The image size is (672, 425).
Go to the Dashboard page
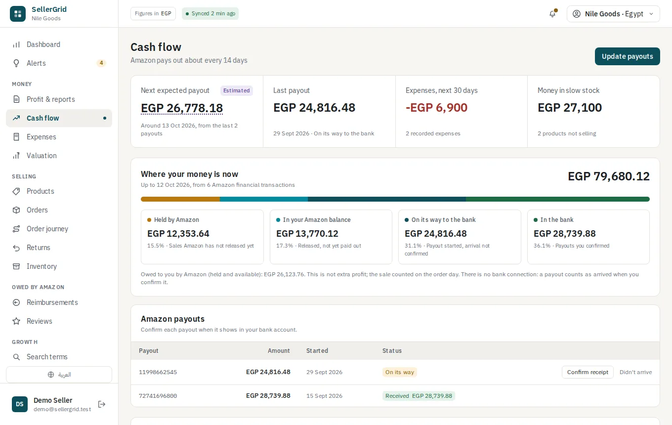click(59, 44)
